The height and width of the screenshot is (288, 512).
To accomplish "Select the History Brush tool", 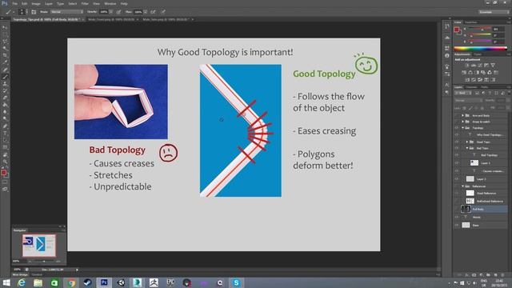I will pyautogui.click(x=5, y=91).
